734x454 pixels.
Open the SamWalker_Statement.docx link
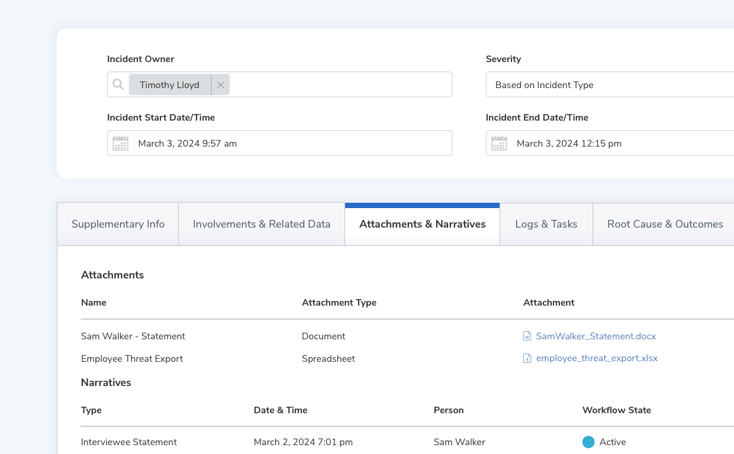click(595, 336)
